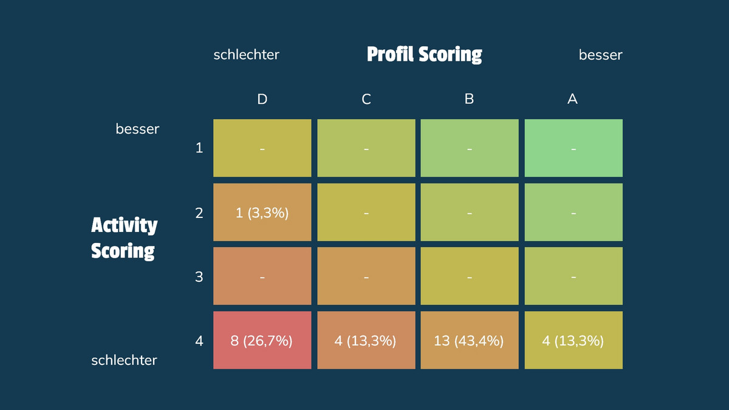Click the red cell showing 8 (26,7%)
The image size is (729, 410).
click(262, 340)
